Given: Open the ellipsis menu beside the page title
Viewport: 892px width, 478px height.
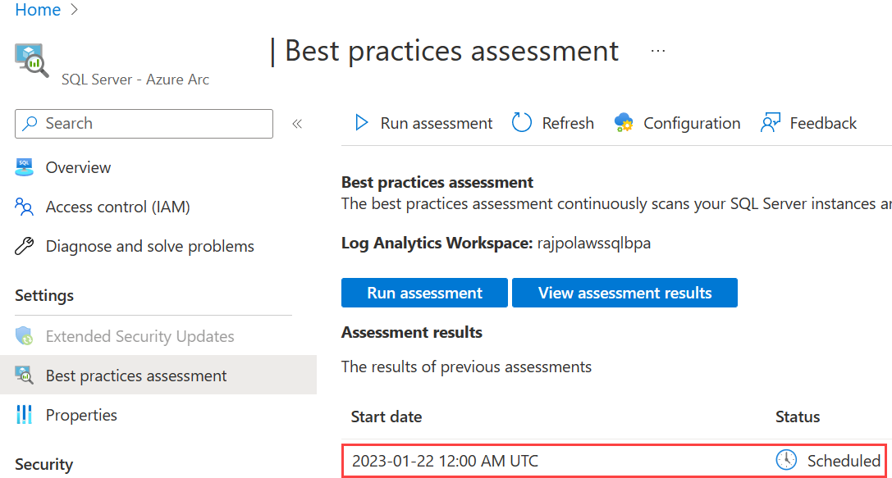Looking at the screenshot, I should (657, 51).
